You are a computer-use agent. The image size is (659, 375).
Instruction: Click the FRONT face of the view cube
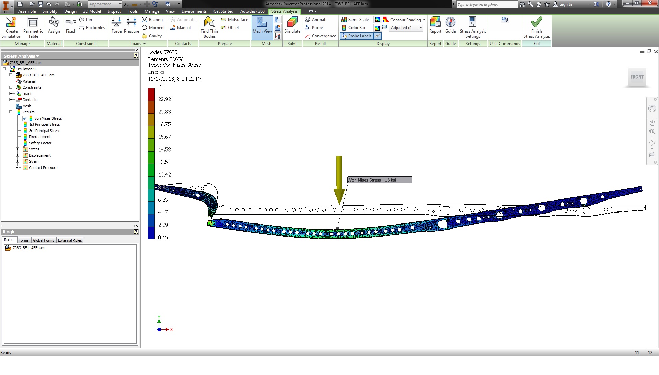point(637,77)
